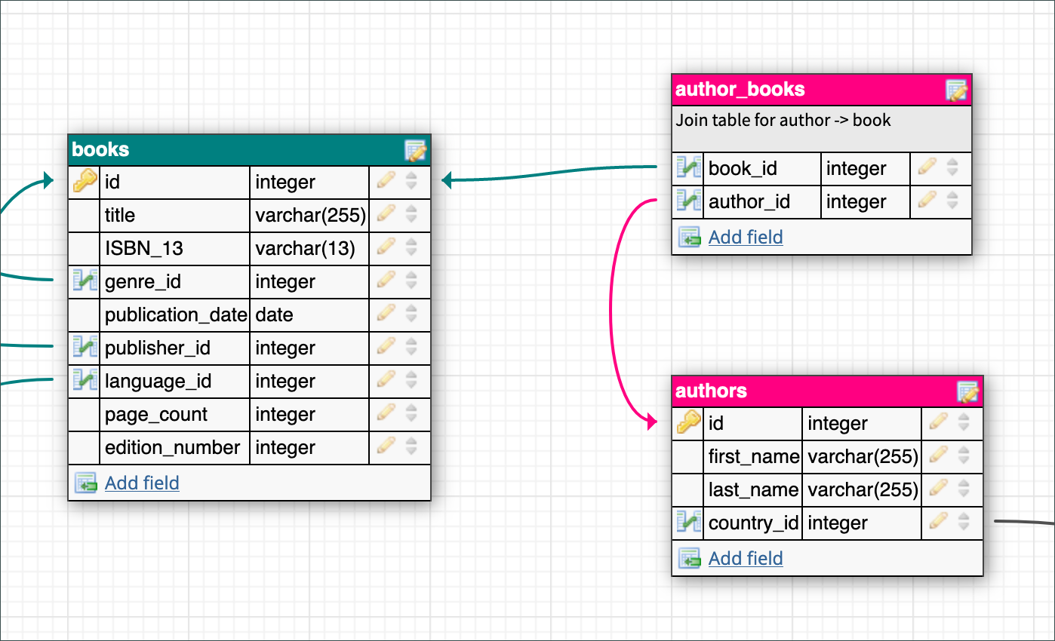Edit the language_id field pencil
1055x641 pixels.
(386, 379)
